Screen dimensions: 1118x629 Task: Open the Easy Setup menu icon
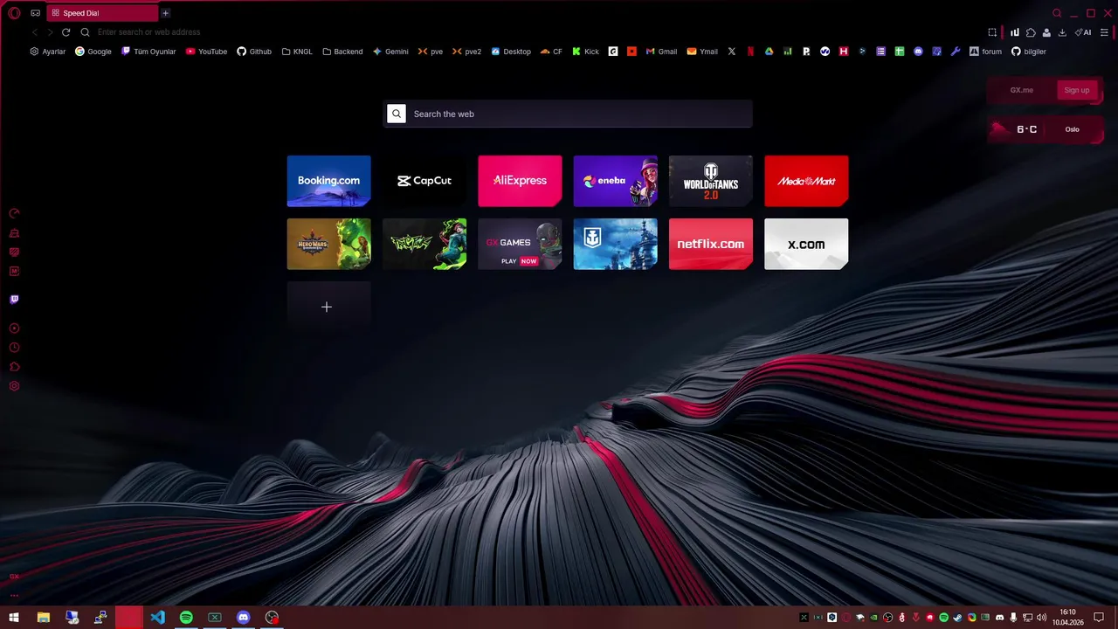(x=1105, y=32)
